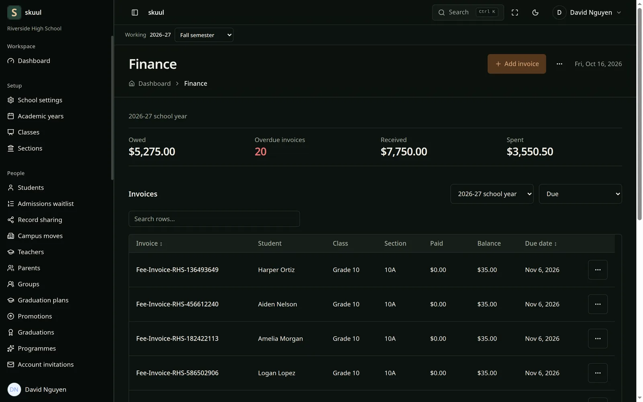Open Campus moves sidebar item
The image size is (643, 402).
(x=56, y=236)
